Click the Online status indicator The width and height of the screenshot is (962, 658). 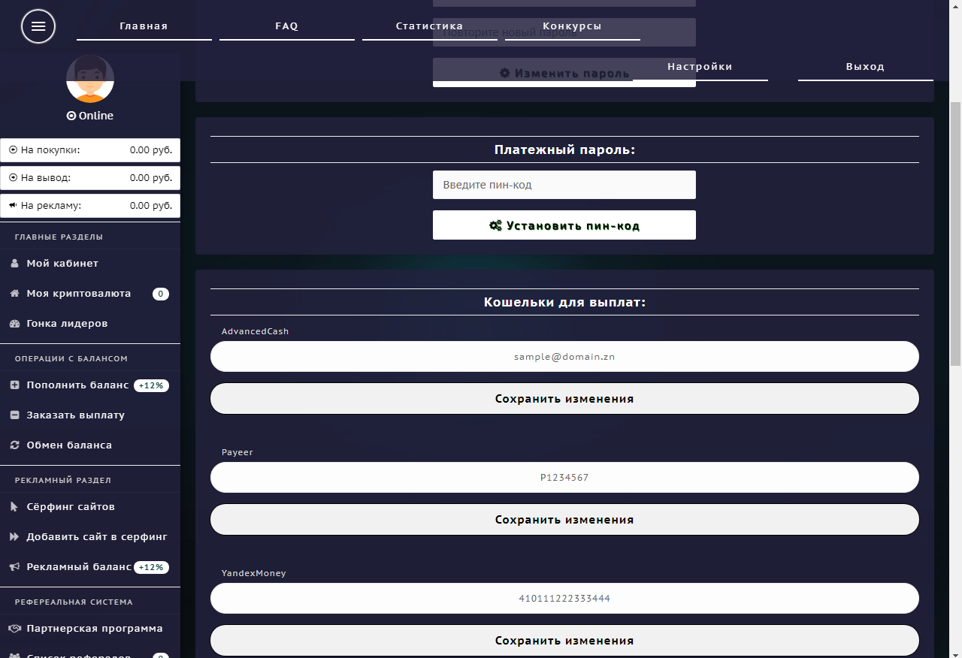(x=90, y=116)
